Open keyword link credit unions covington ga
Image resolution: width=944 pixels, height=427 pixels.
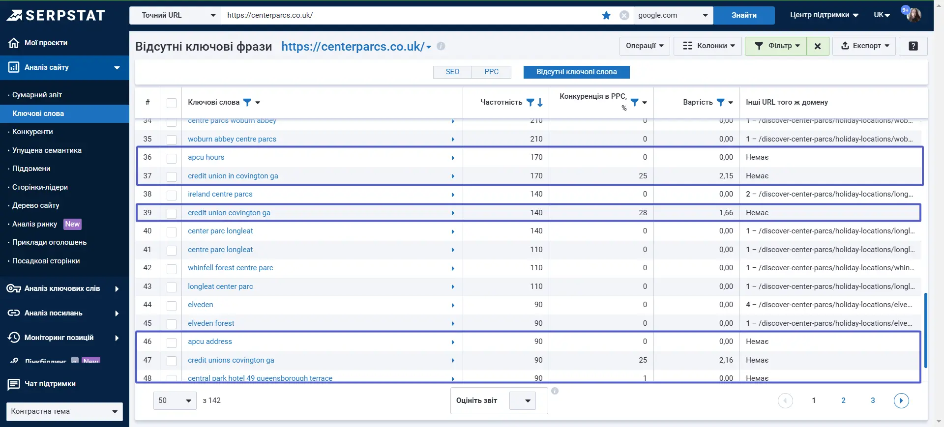(x=231, y=360)
